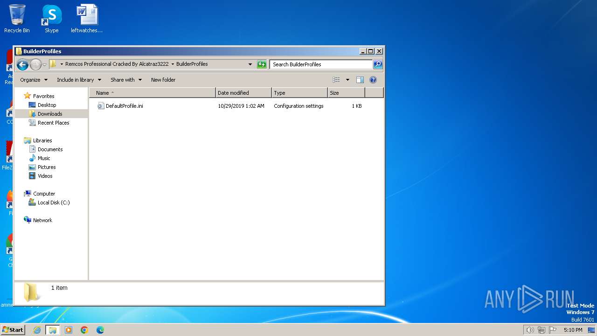This screenshot has height=336, width=597.
Task: Click the BuilderProfiles breadcrumb segment
Action: tap(192, 64)
